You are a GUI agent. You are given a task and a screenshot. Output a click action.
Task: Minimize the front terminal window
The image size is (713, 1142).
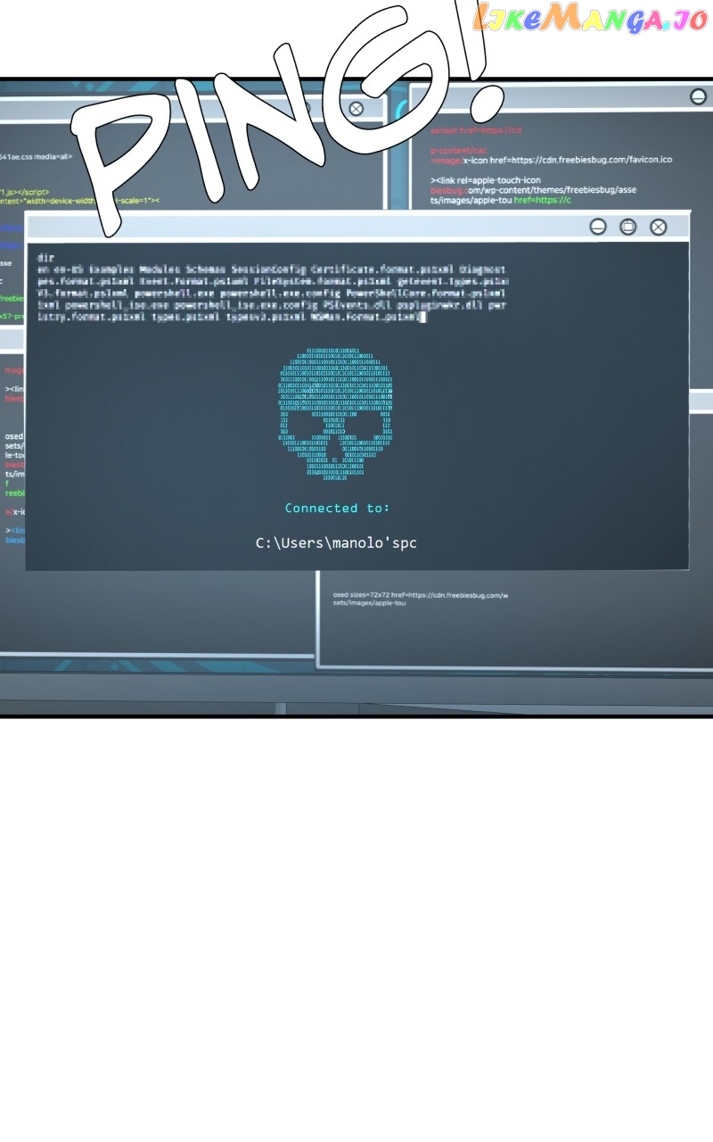pyautogui.click(x=598, y=227)
